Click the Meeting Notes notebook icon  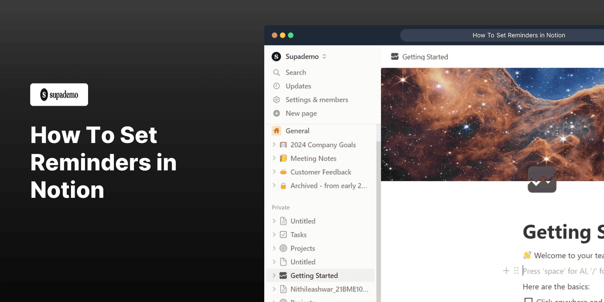pos(283,158)
